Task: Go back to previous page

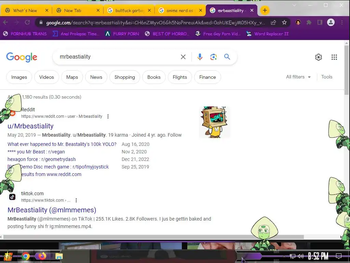Action: (x=6, y=22)
